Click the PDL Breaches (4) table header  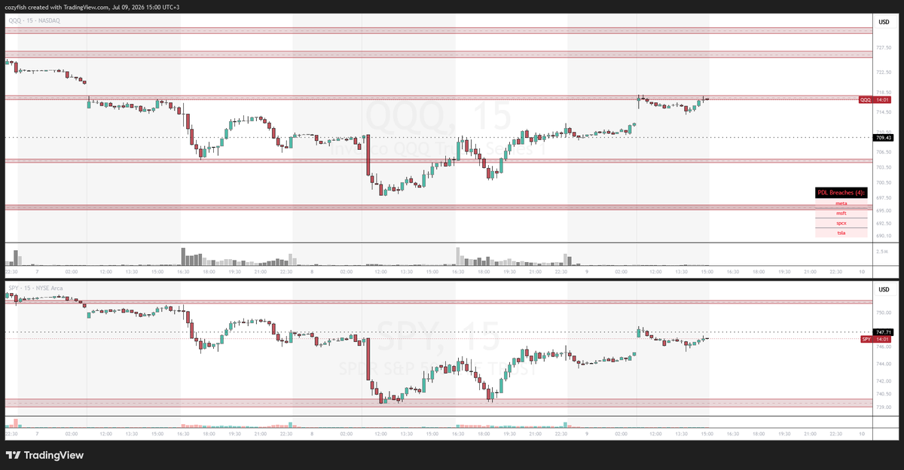(x=841, y=193)
